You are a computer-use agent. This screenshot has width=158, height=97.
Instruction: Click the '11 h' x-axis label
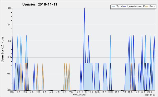coord(84,92)
